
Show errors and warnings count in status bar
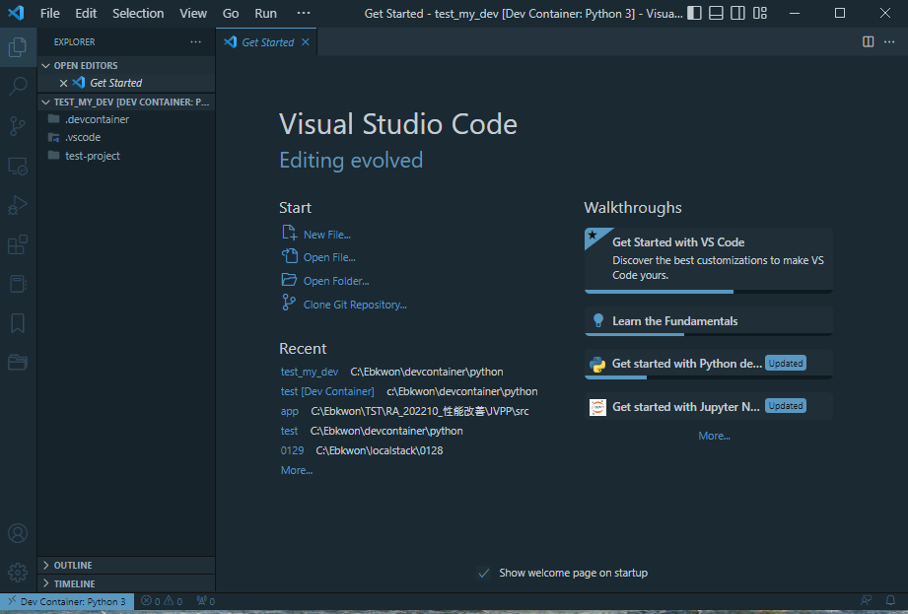[x=162, y=601]
